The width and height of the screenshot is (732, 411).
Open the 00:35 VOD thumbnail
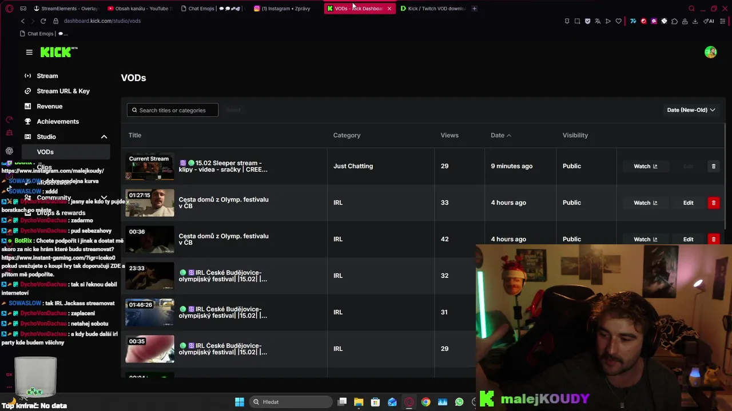coord(149,349)
